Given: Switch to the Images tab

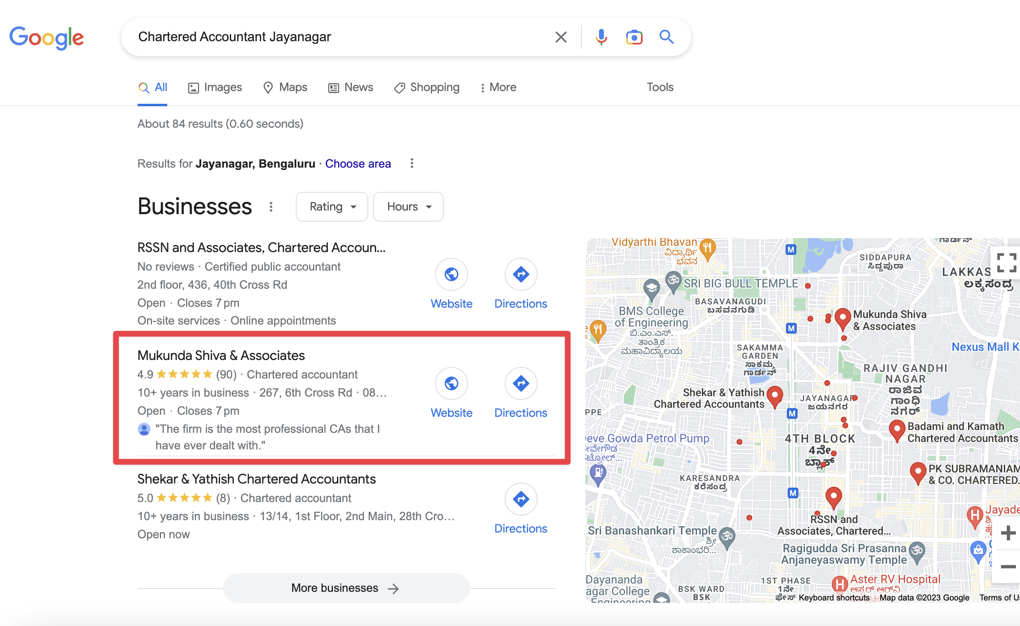Looking at the screenshot, I should (215, 87).
